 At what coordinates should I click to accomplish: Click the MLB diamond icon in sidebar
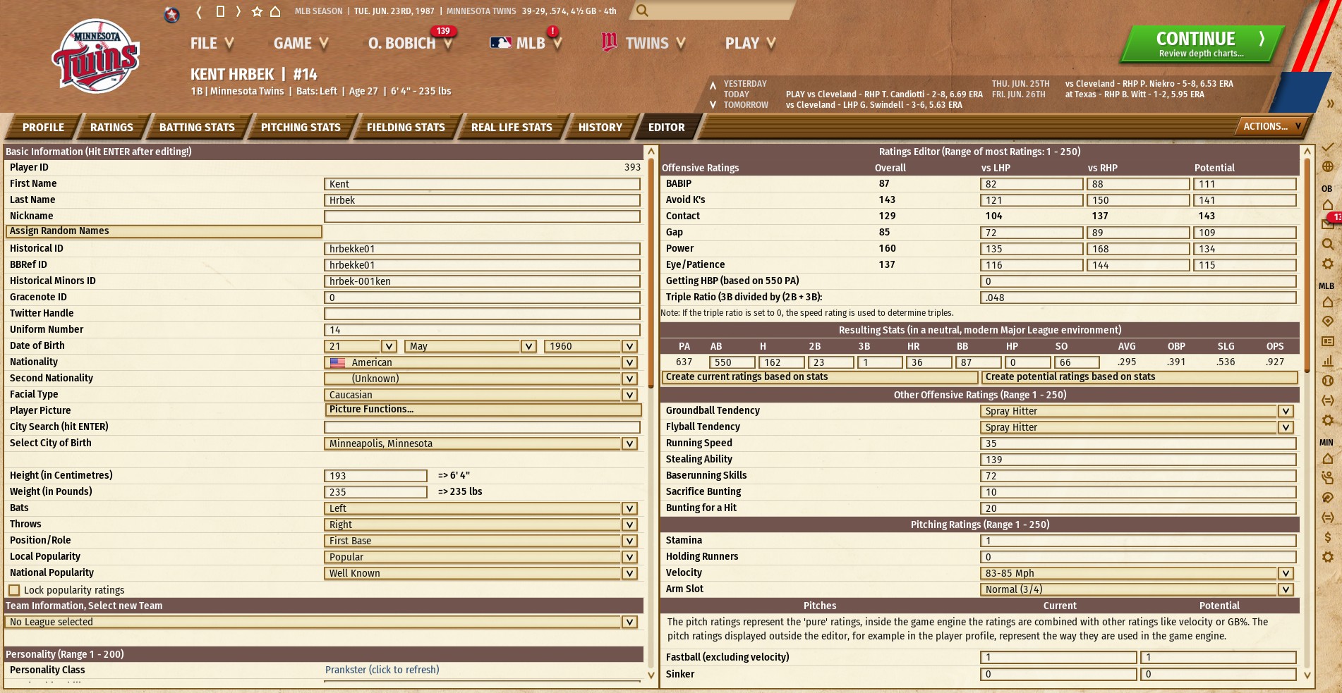pos(1327,321)
